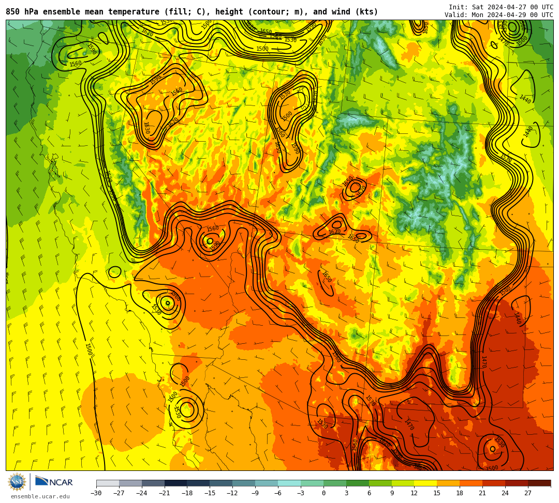
Task: Pick the −24 to −21 slate swatch
Action: [x=153, y=483]
